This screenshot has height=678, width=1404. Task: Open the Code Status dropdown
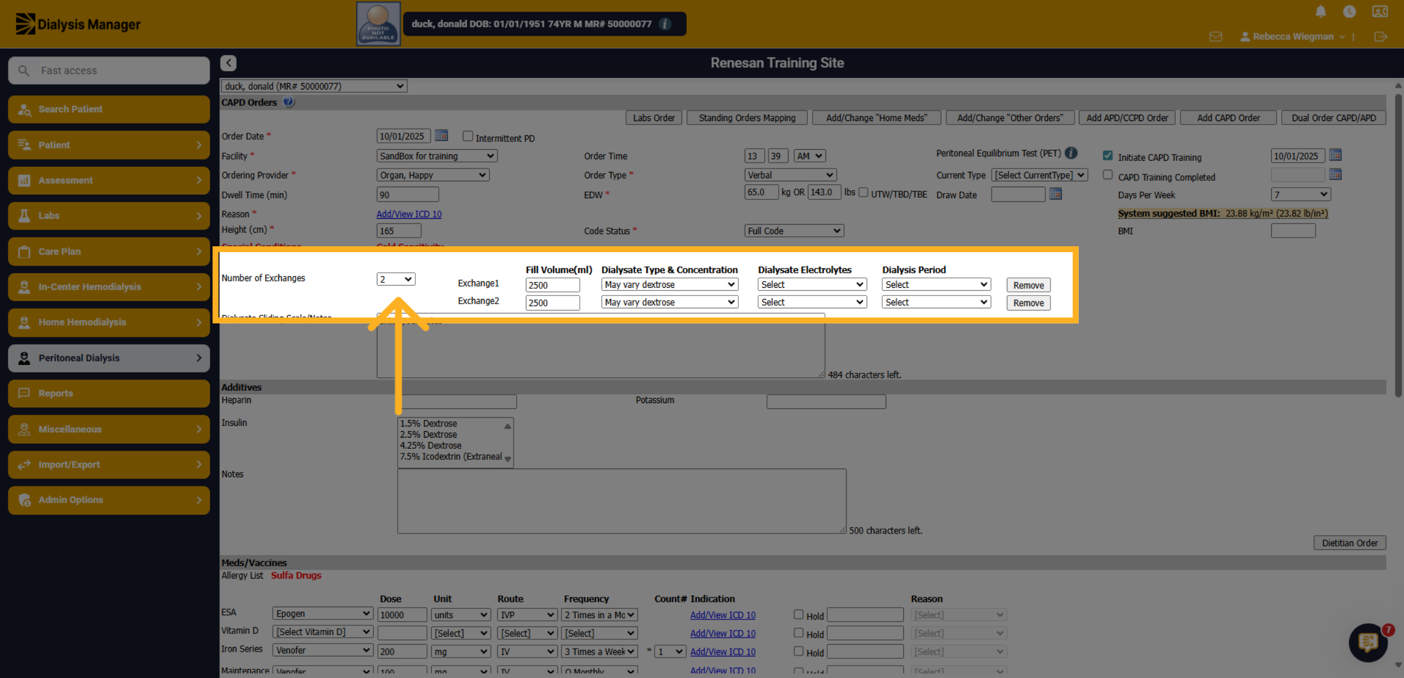(794, 230)
